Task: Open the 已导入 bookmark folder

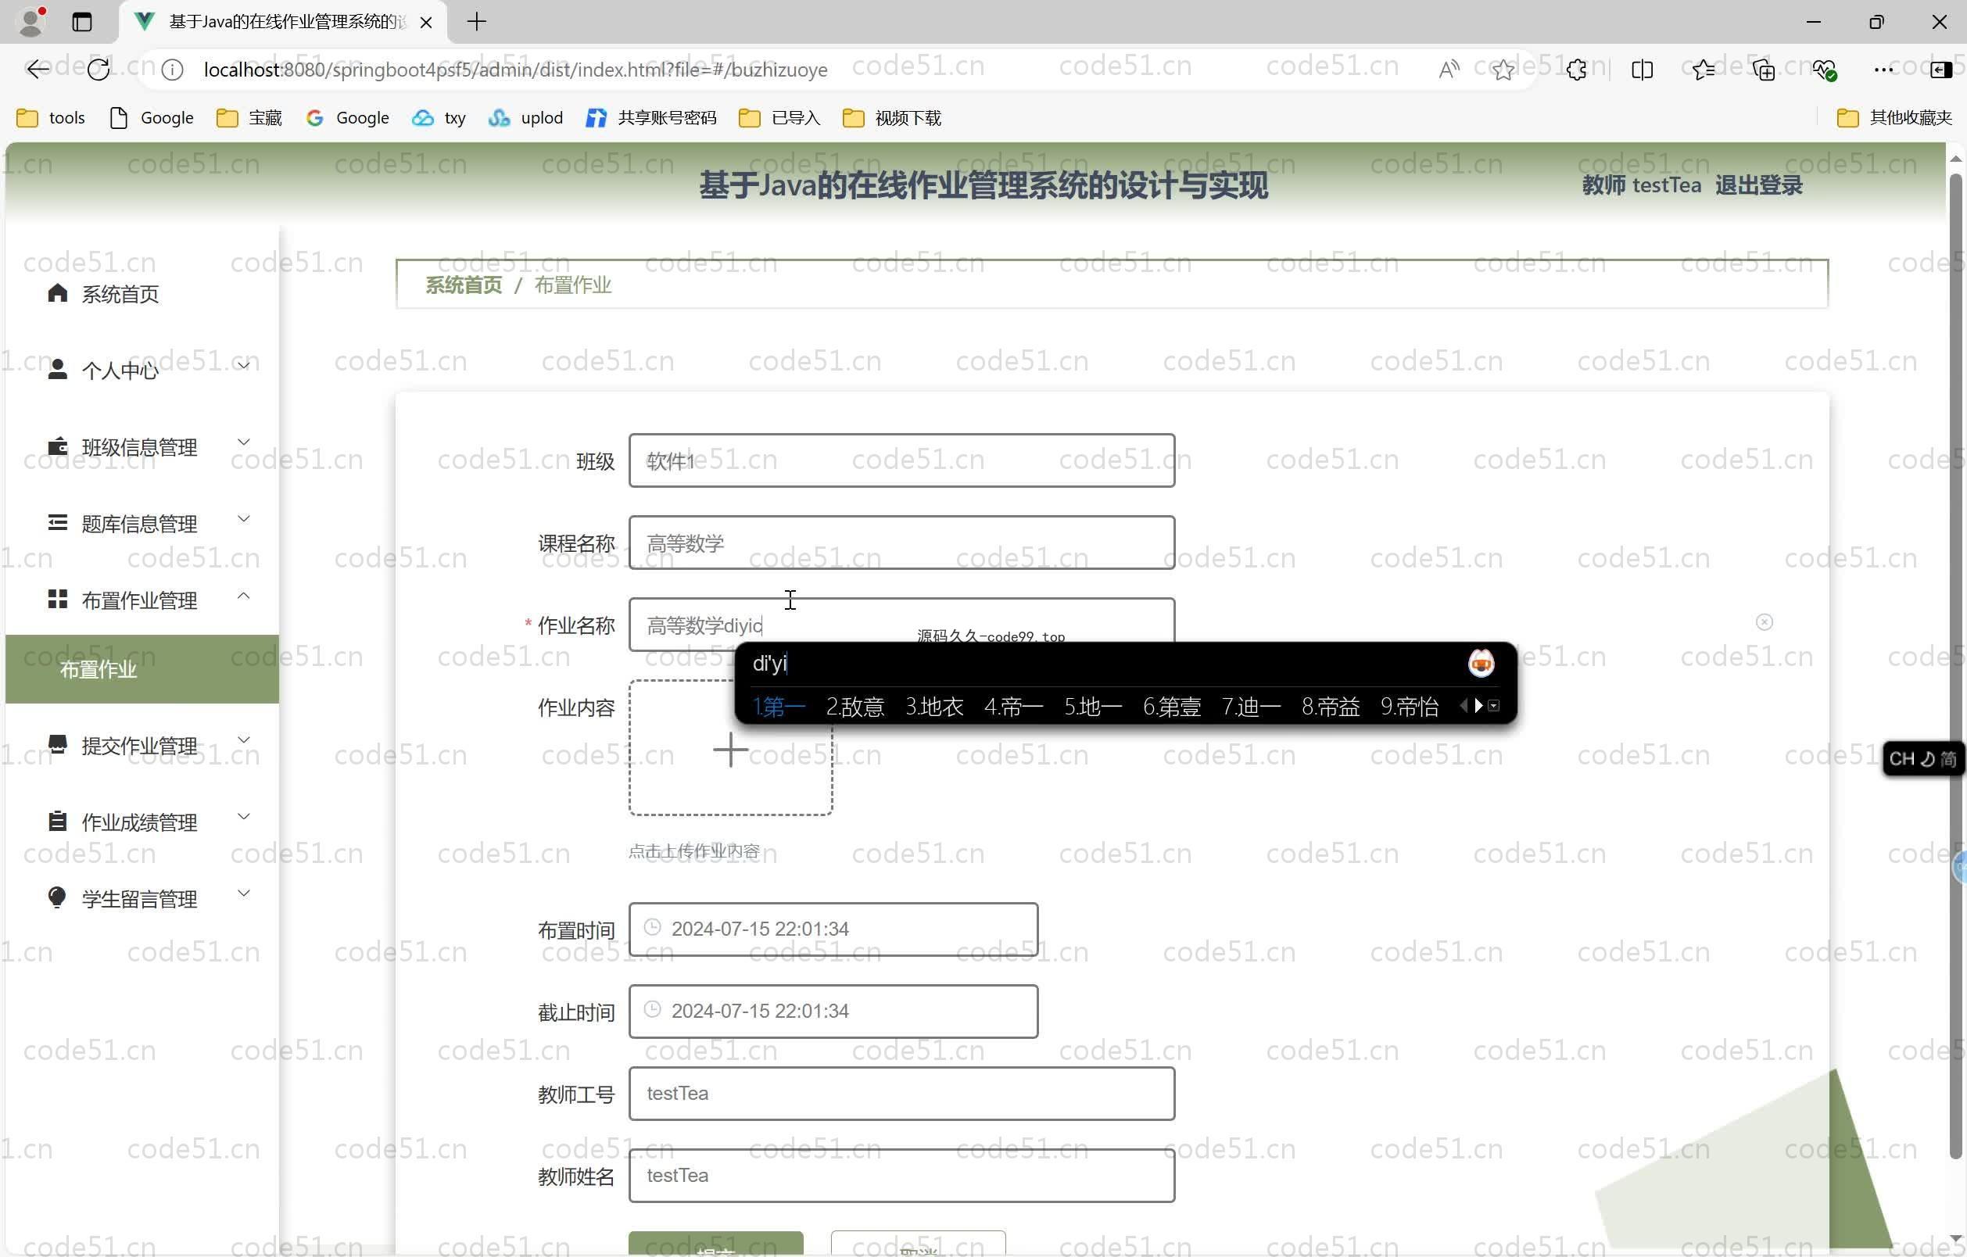Action: (x=779, y=117)
